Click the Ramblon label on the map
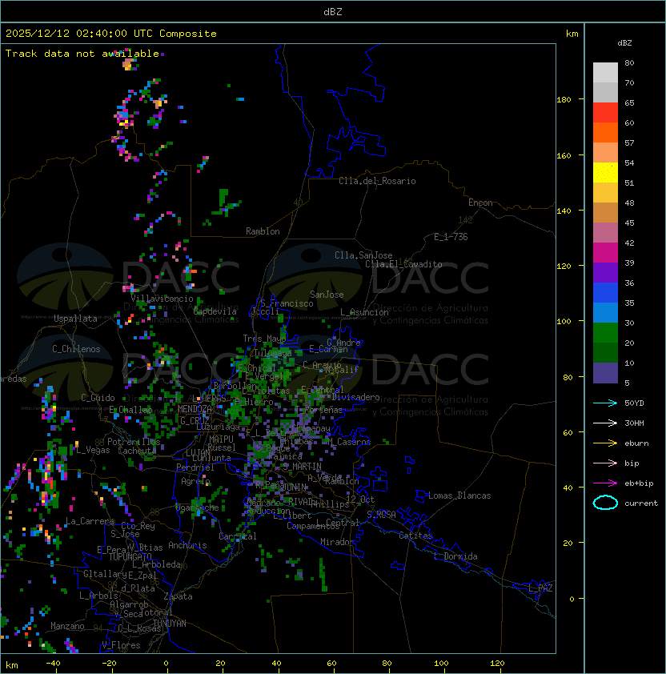 coord(263,231)
